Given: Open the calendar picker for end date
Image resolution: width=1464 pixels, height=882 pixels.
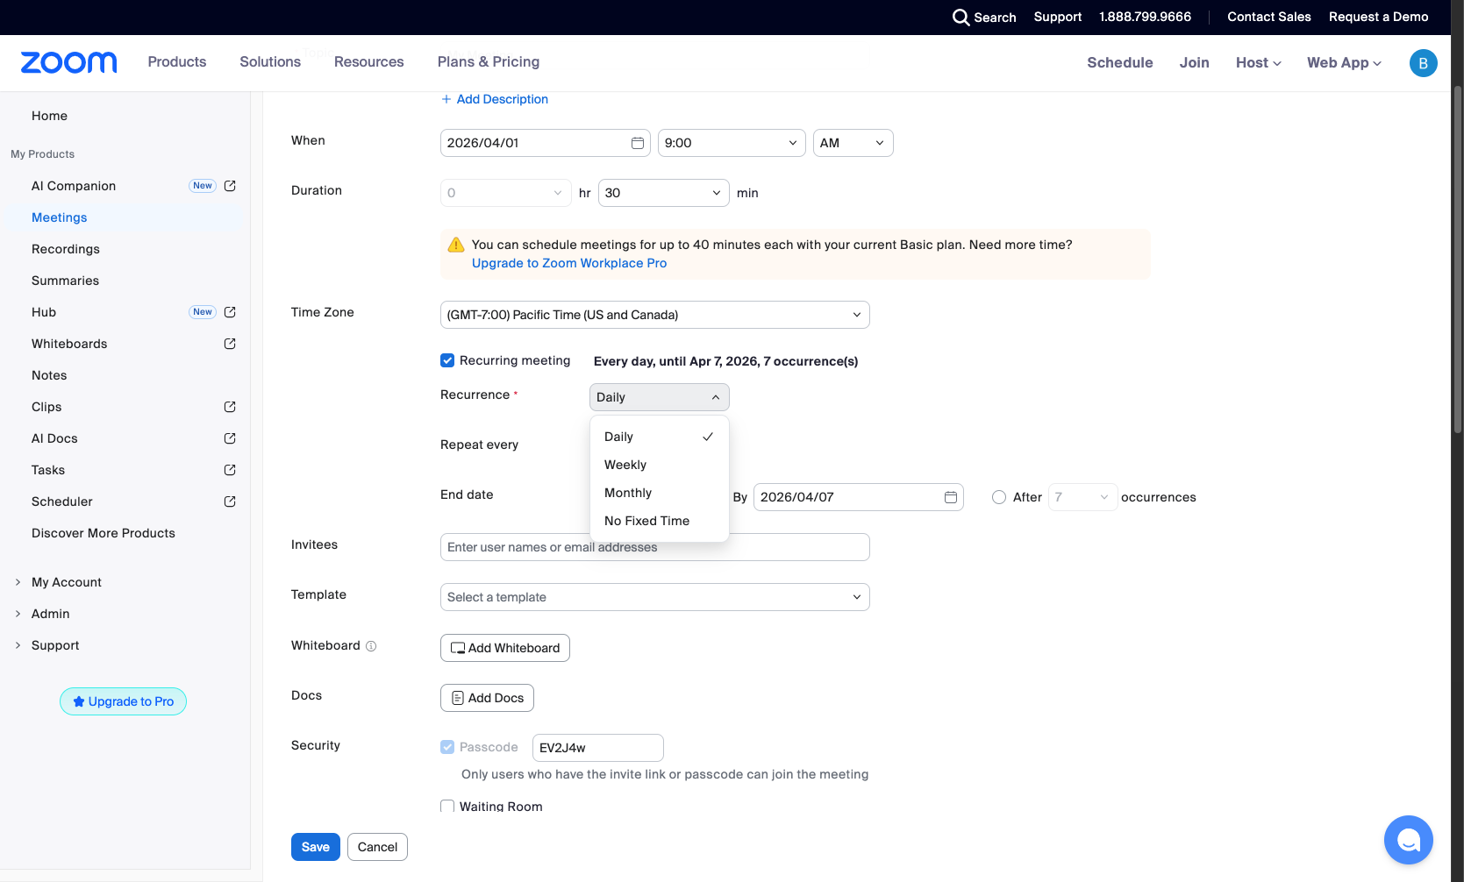Looking at the screenshot, I should [x=951, y=497].
